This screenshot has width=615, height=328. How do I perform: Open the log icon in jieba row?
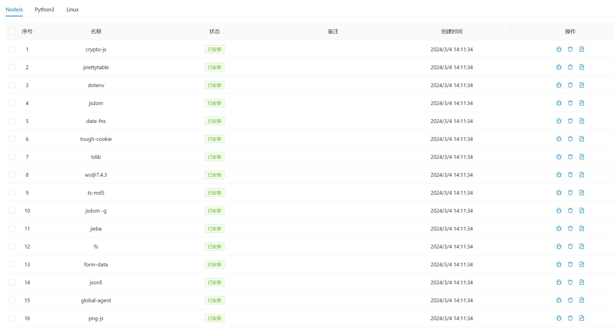pyautogui.click(x=582, y=229)
